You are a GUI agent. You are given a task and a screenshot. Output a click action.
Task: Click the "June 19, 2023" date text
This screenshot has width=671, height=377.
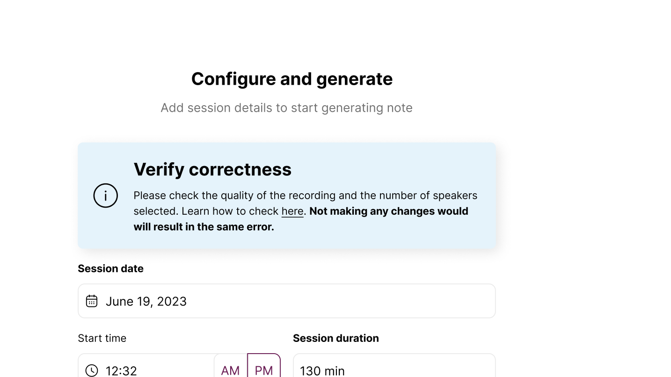tap(146, 301)
